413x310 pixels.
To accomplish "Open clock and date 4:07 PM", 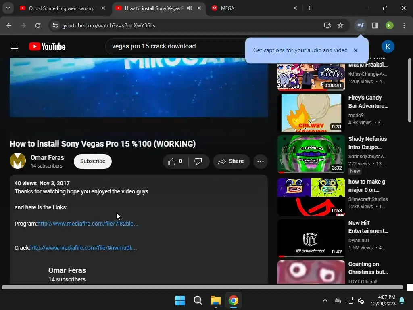I will 383,300.
